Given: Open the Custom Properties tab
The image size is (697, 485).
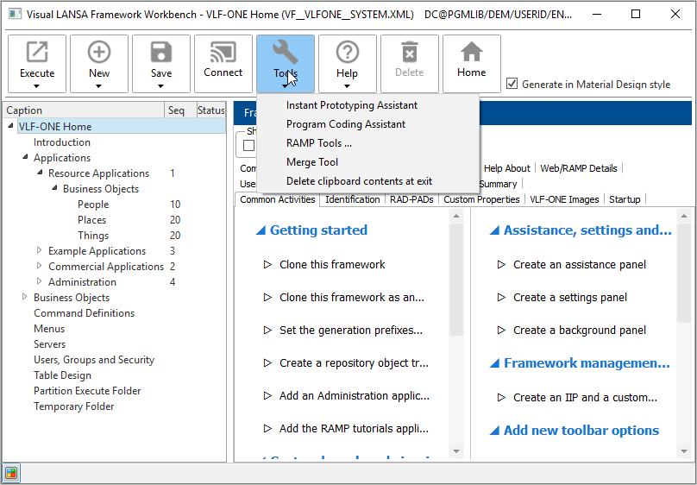Looking at the screenshot, I should [481, 199].
